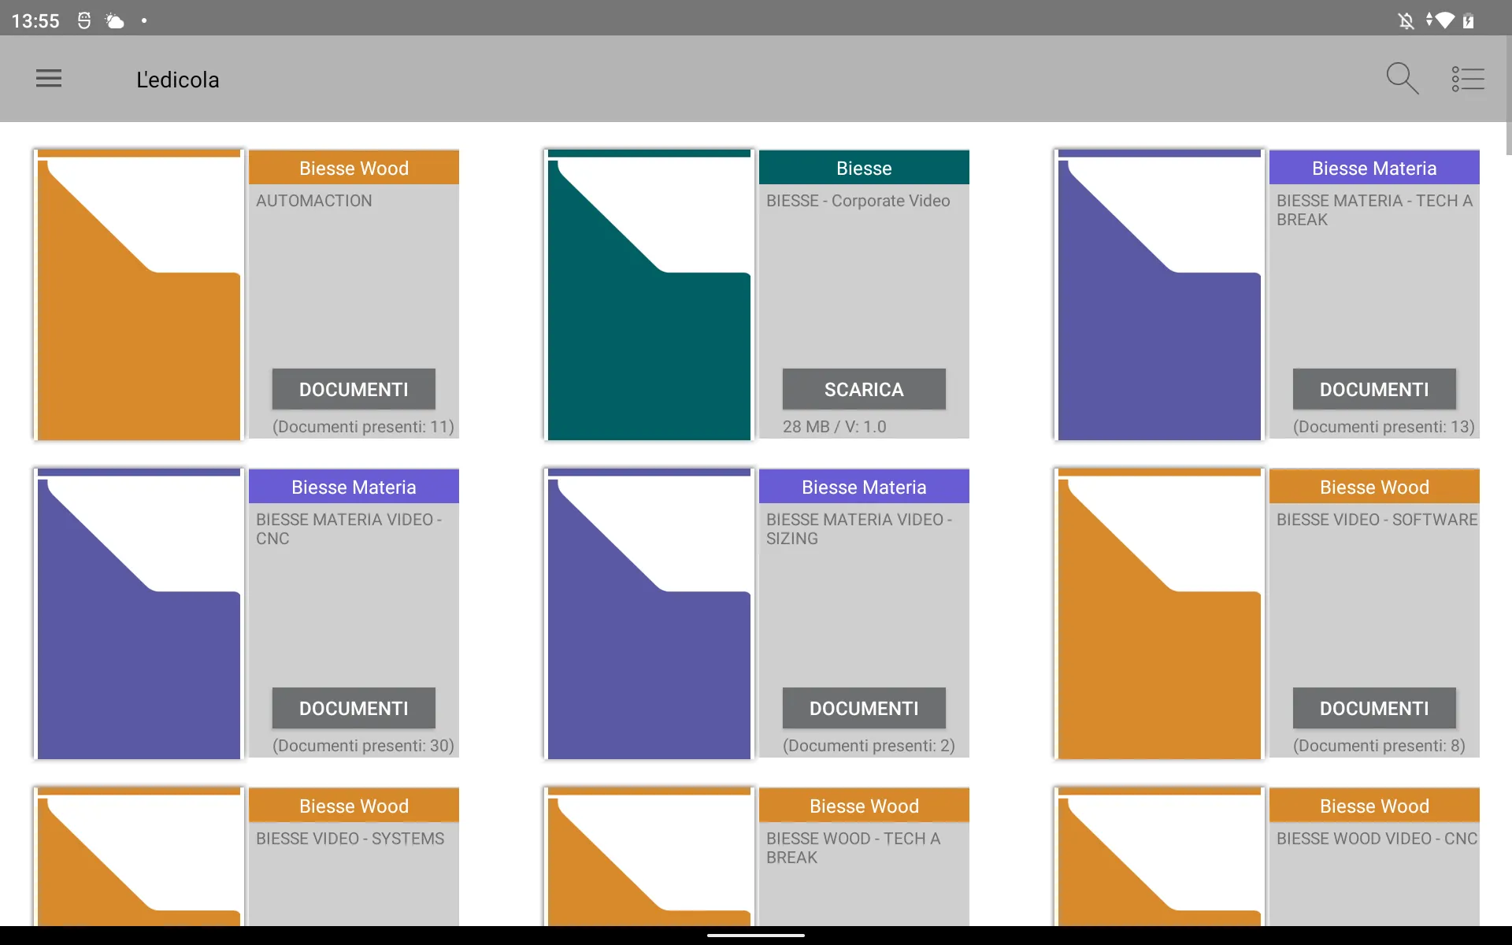Open BIESSE VIDEO - SYSTEMS folder thumbnail

(139, 856)
